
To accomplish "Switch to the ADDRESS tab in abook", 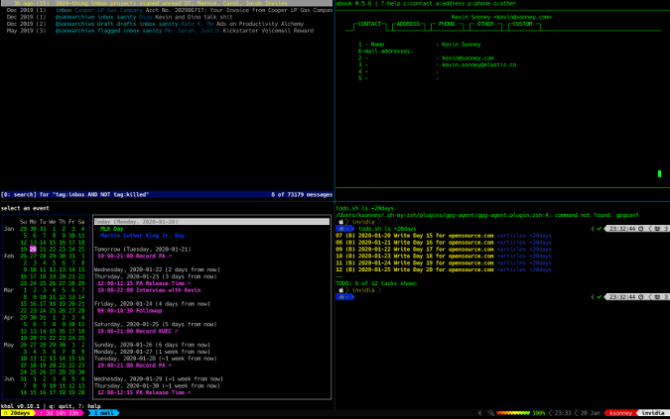I will pyautogui.click(x=407, y=23).
